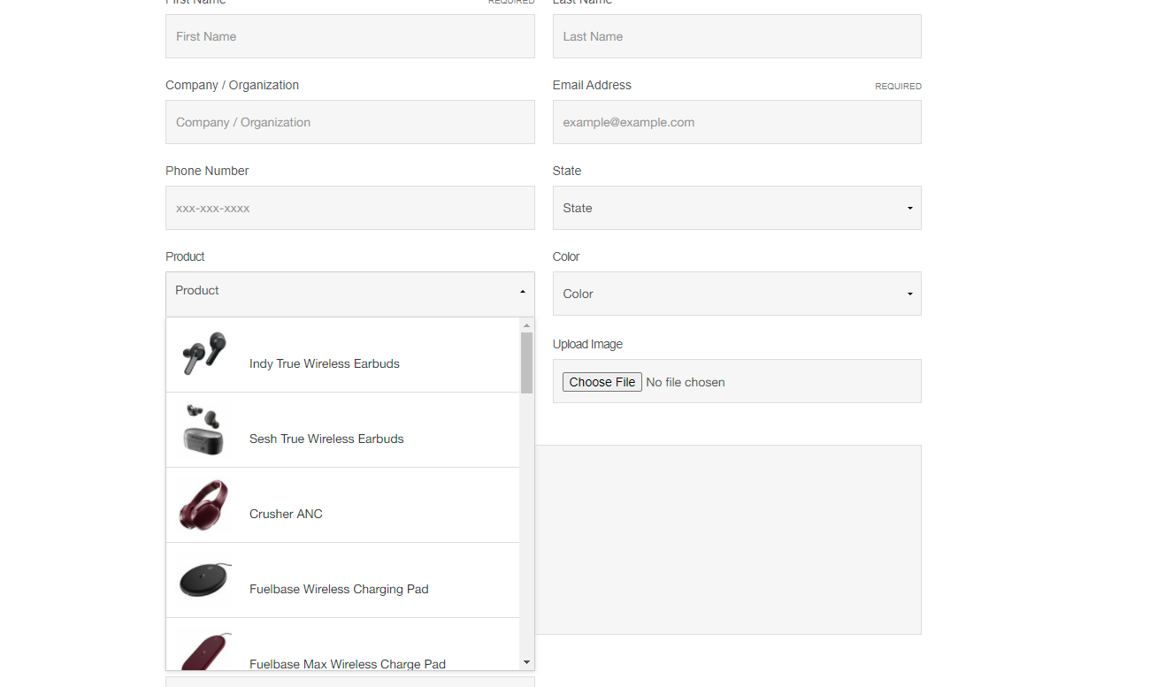Select Sesh True Wireless Earbuds option
This screenshot has height=687, width=1165.
click(x=342, y=430)
